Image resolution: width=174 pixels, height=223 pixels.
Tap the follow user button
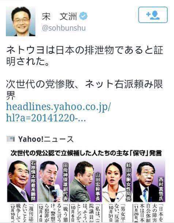tap(153, 15)
